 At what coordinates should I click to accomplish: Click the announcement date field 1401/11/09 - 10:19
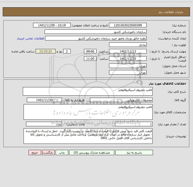[52, 25]
